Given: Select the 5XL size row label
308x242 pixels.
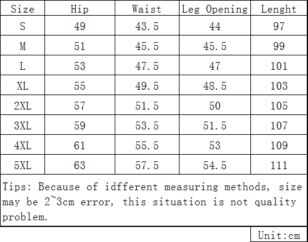Looking at the screenshot, I should coord(22,166).
